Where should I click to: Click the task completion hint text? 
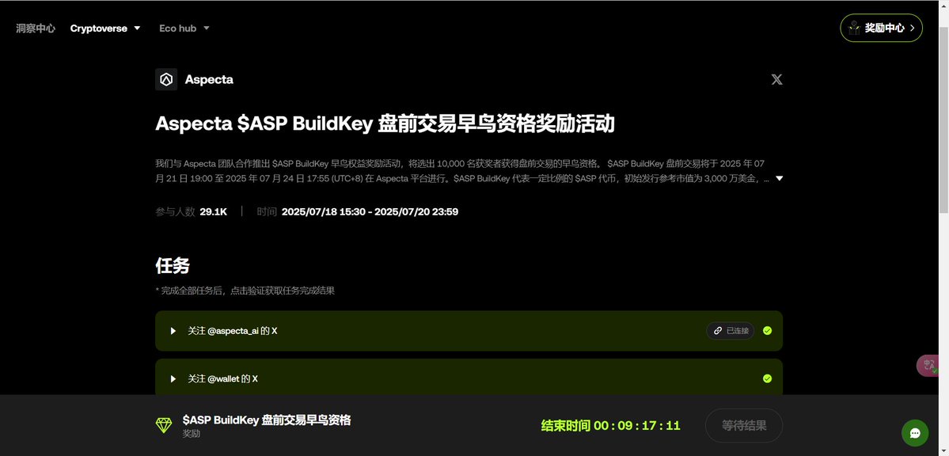(x=245, y=291)
